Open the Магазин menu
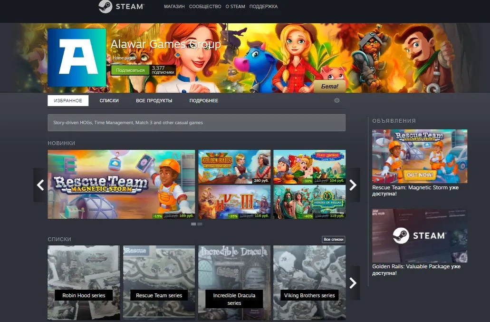The width and height of the screenshot is (490, 322). point(174,7)
